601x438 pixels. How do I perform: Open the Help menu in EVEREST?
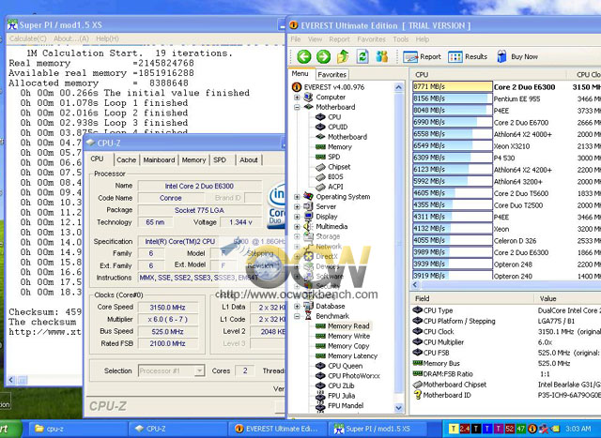(x=423, y=39)
